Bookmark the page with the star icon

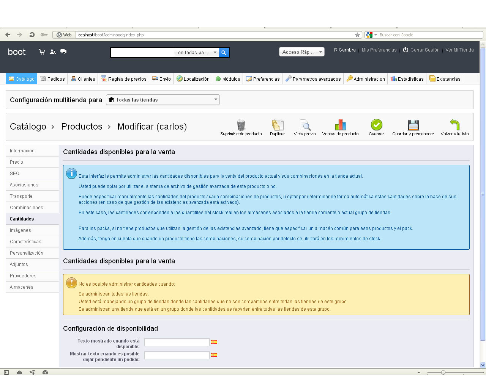point(357,35)
